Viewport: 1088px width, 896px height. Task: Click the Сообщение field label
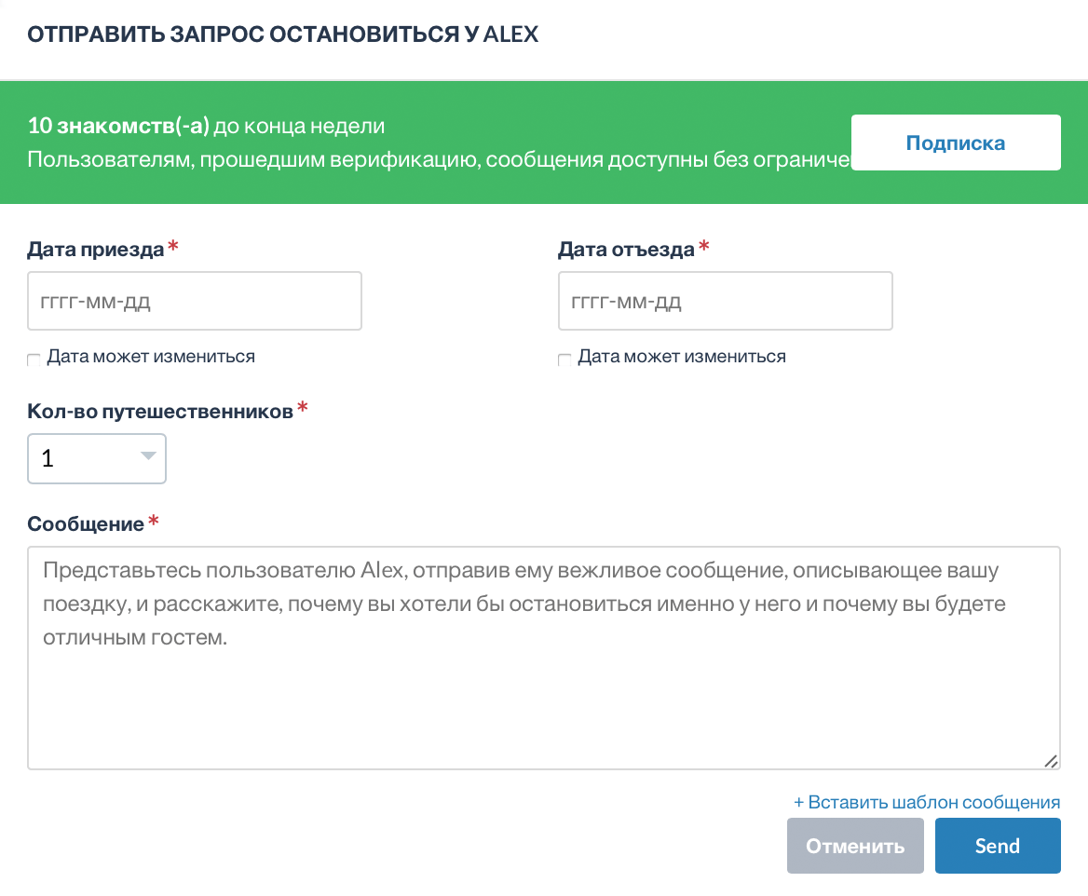point(86,524)
